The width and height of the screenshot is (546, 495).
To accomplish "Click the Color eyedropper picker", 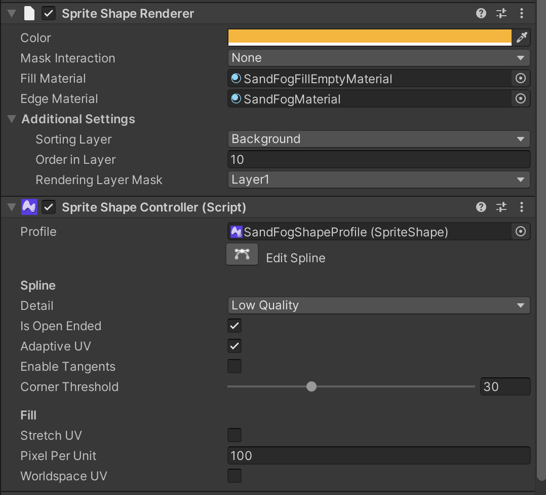I will tap(521, 38).
